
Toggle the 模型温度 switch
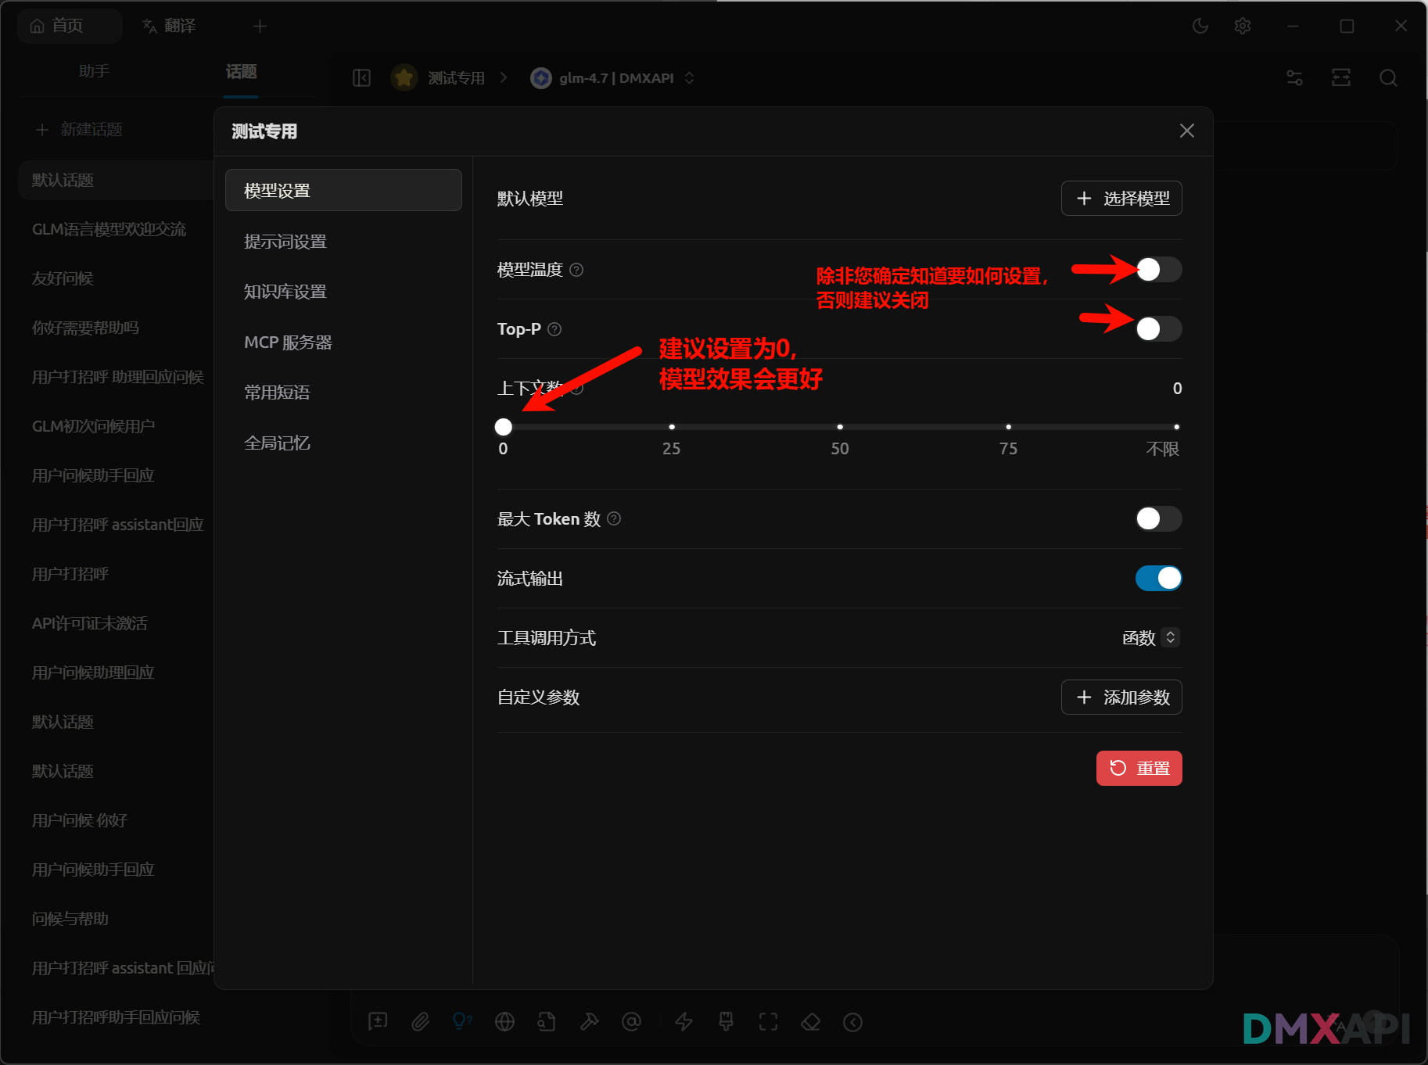point(1158,270)
